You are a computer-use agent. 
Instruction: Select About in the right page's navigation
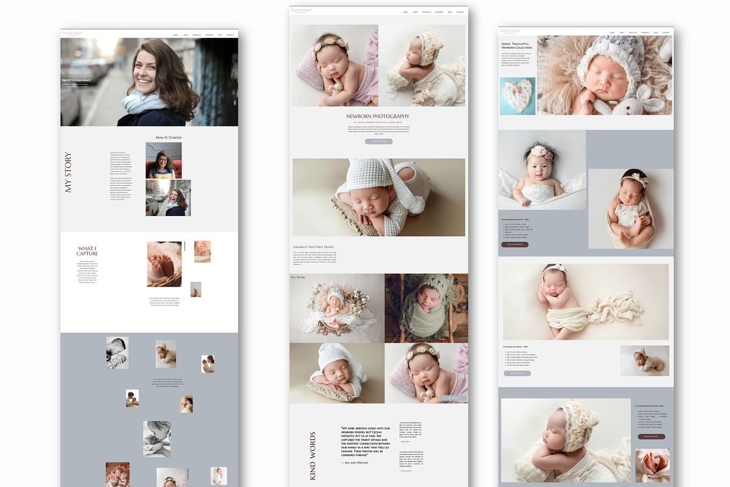point(622,32)
